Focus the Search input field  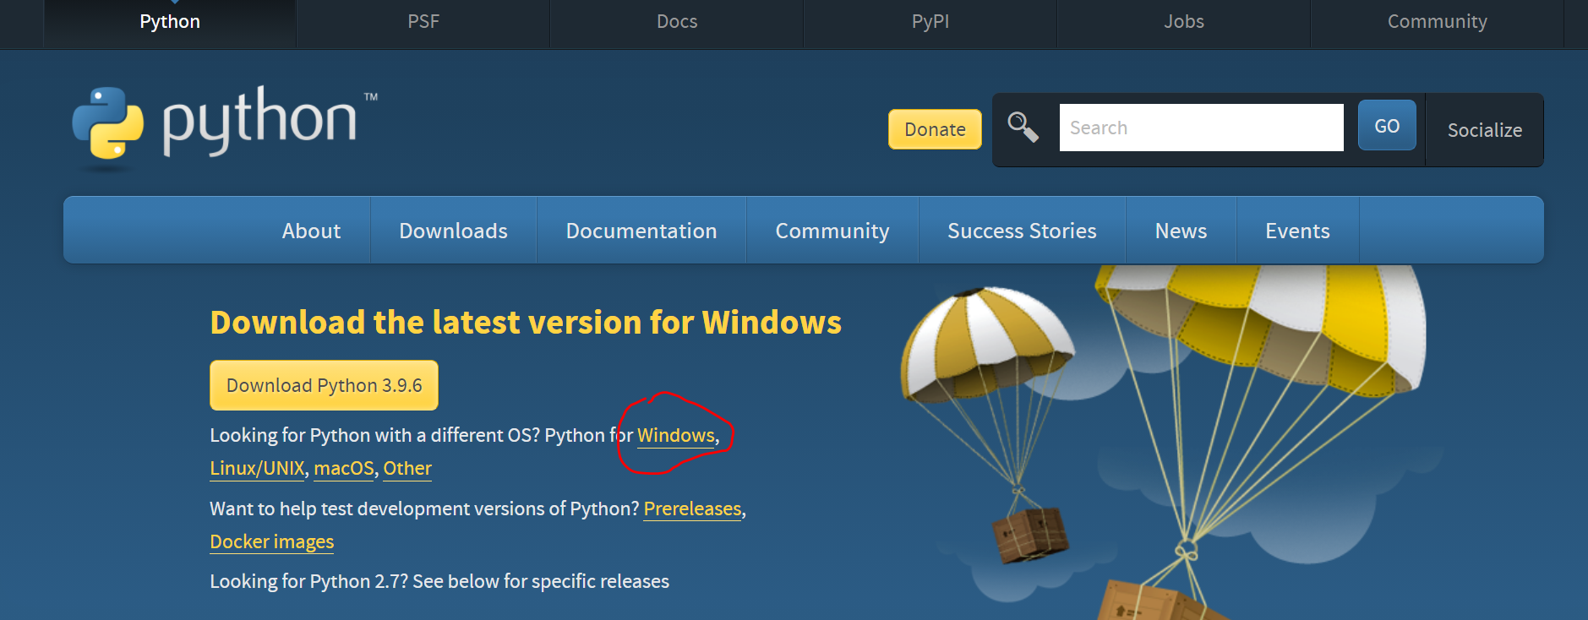click(x=1201, y=128)
